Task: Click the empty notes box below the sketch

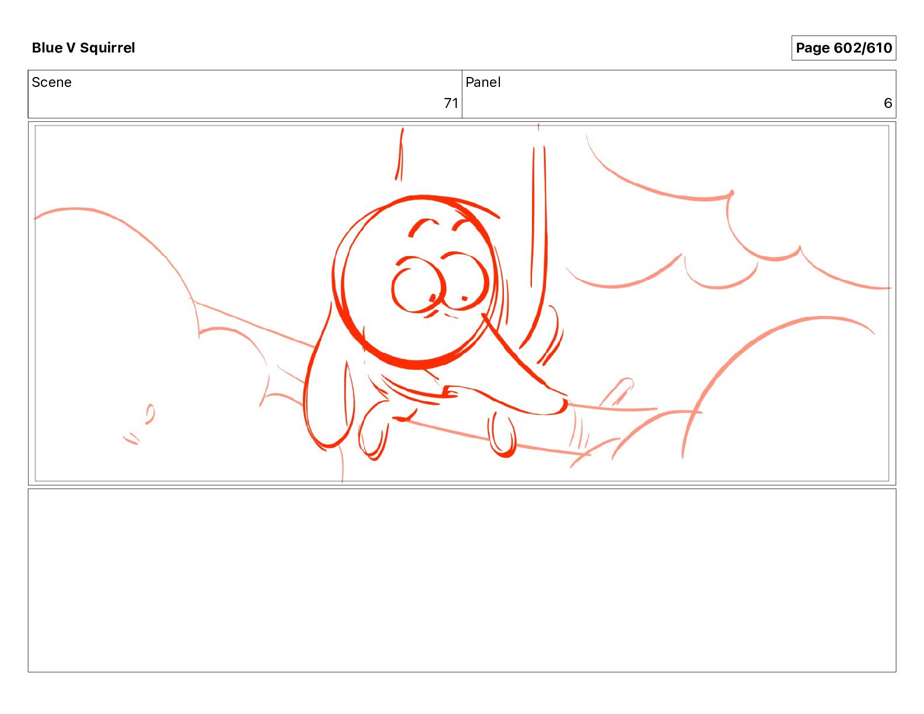Action: coord(462,580)
